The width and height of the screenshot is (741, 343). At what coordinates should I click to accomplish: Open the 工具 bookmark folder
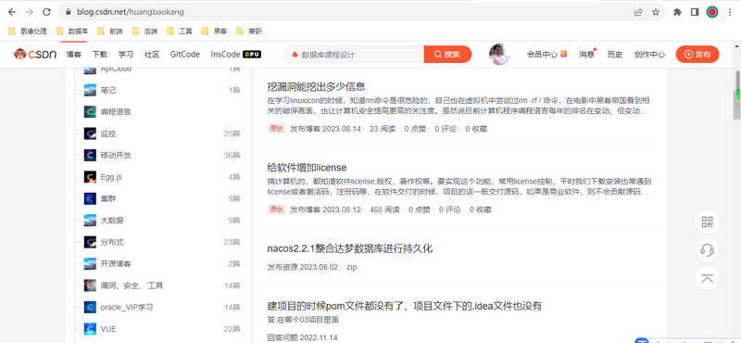coord(180,32)
